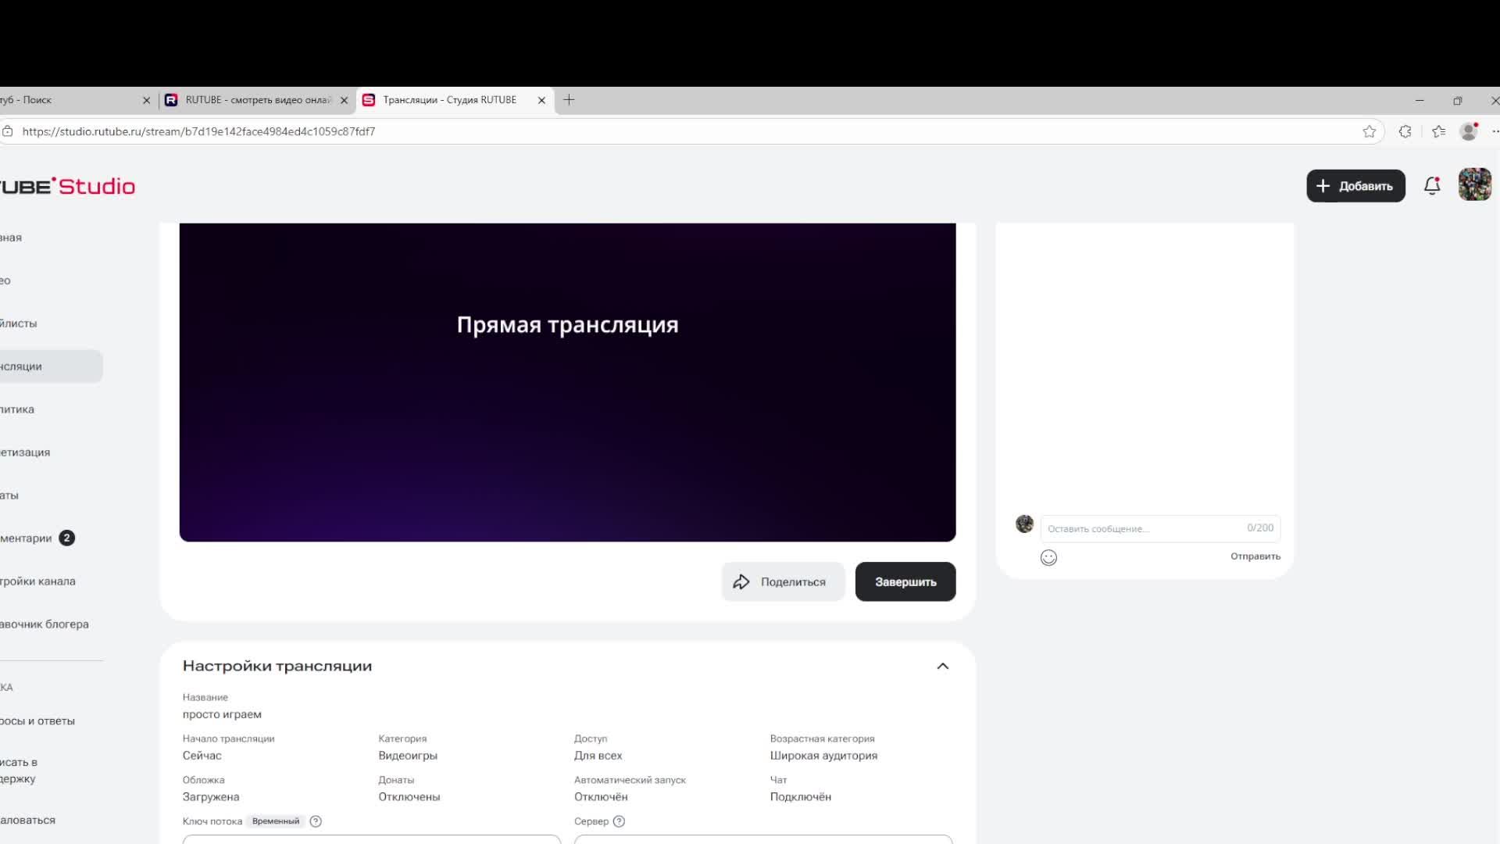Open the Аналитика section in the sidebar
Viewport: 1500px width, 844px height.
[19, 409]
